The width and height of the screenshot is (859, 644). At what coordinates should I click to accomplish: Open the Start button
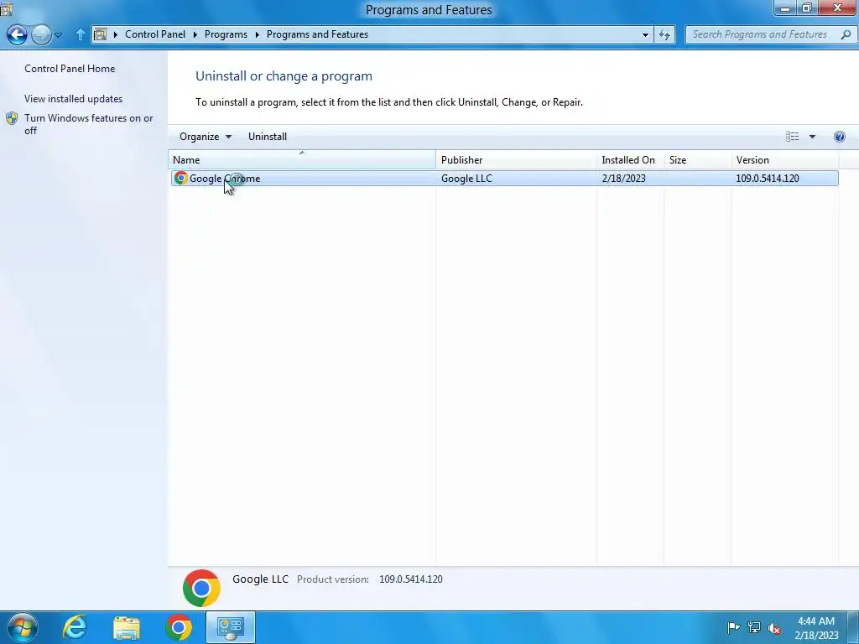click(22, 627)
